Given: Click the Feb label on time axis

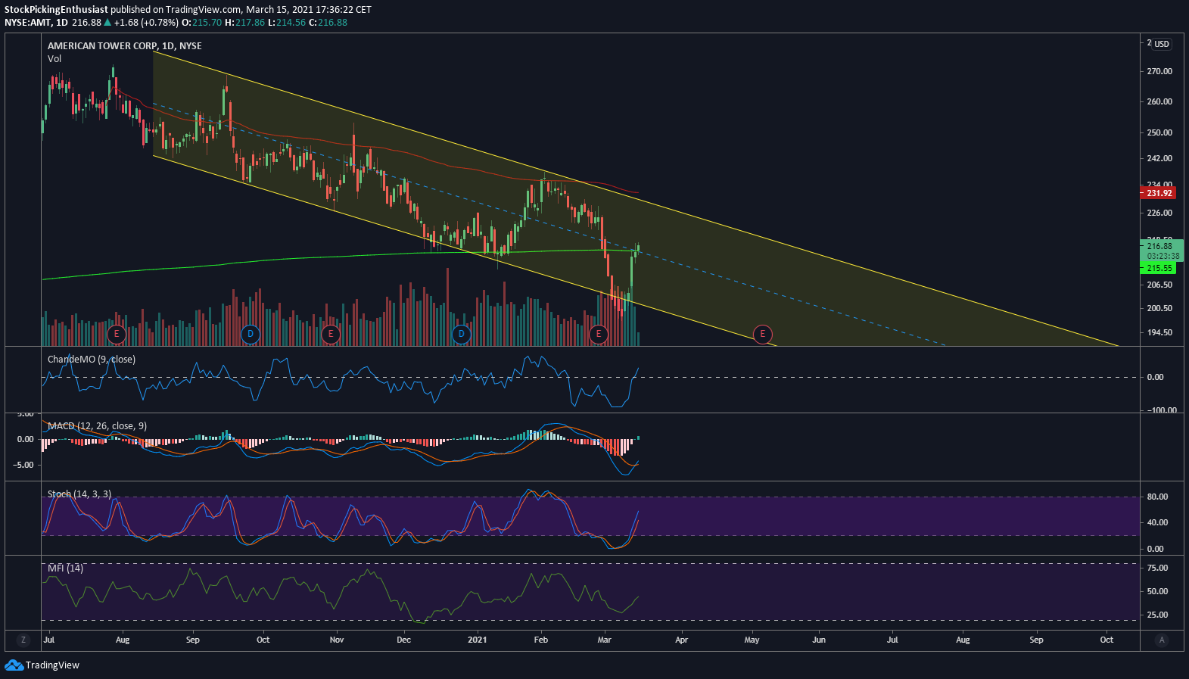Looking at the screenshot, I should tap(541, 640).
